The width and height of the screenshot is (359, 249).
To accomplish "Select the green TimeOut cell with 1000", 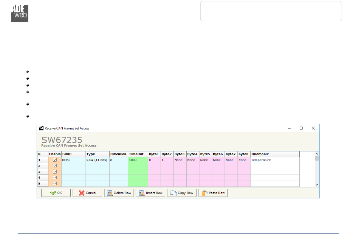I will (x=138, y=160).
